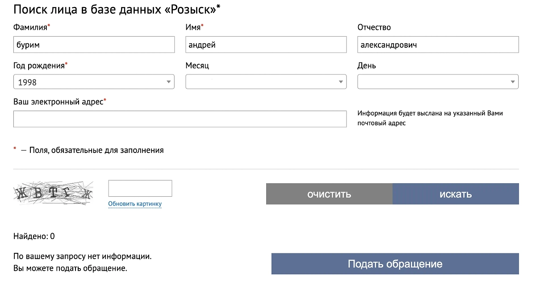The image size is (536, 293).
Task: Click the Год рождения label text
Action: point(39,66)
